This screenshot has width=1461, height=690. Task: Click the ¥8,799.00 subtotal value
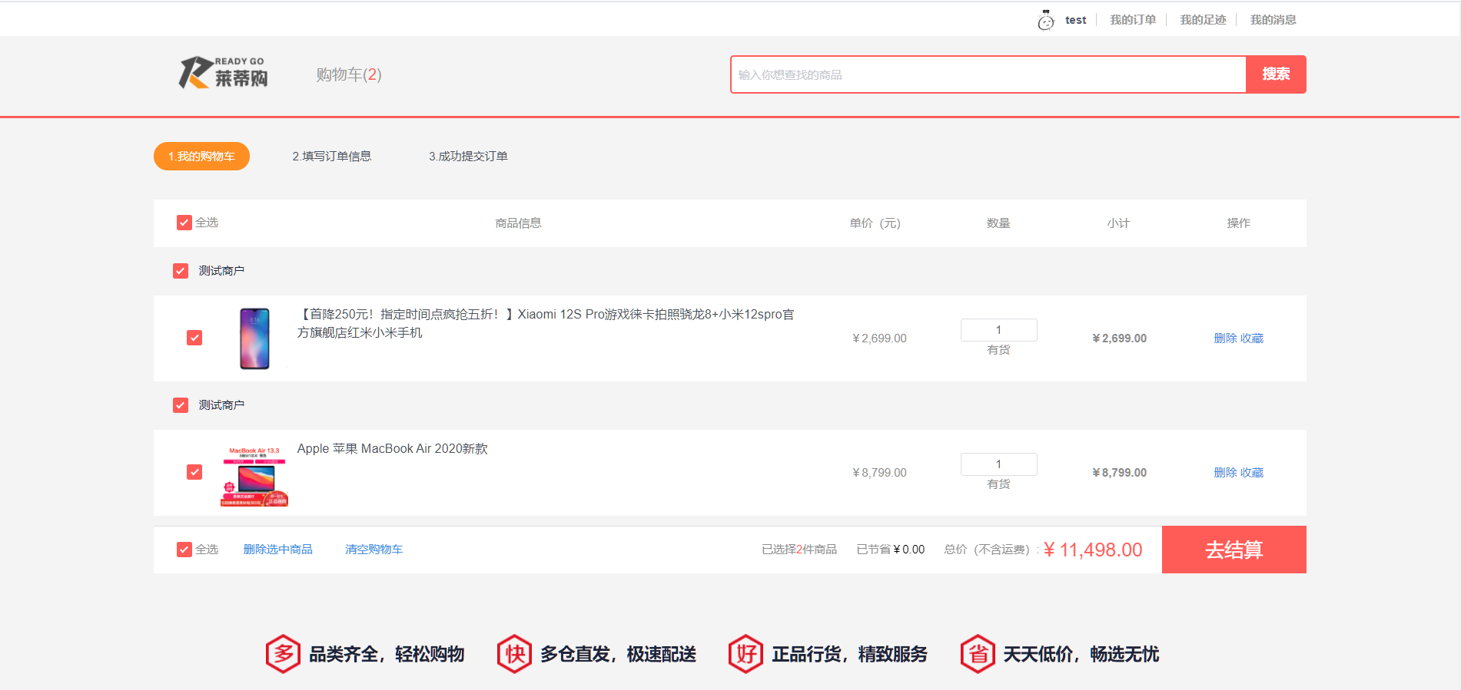[1119, 473]
